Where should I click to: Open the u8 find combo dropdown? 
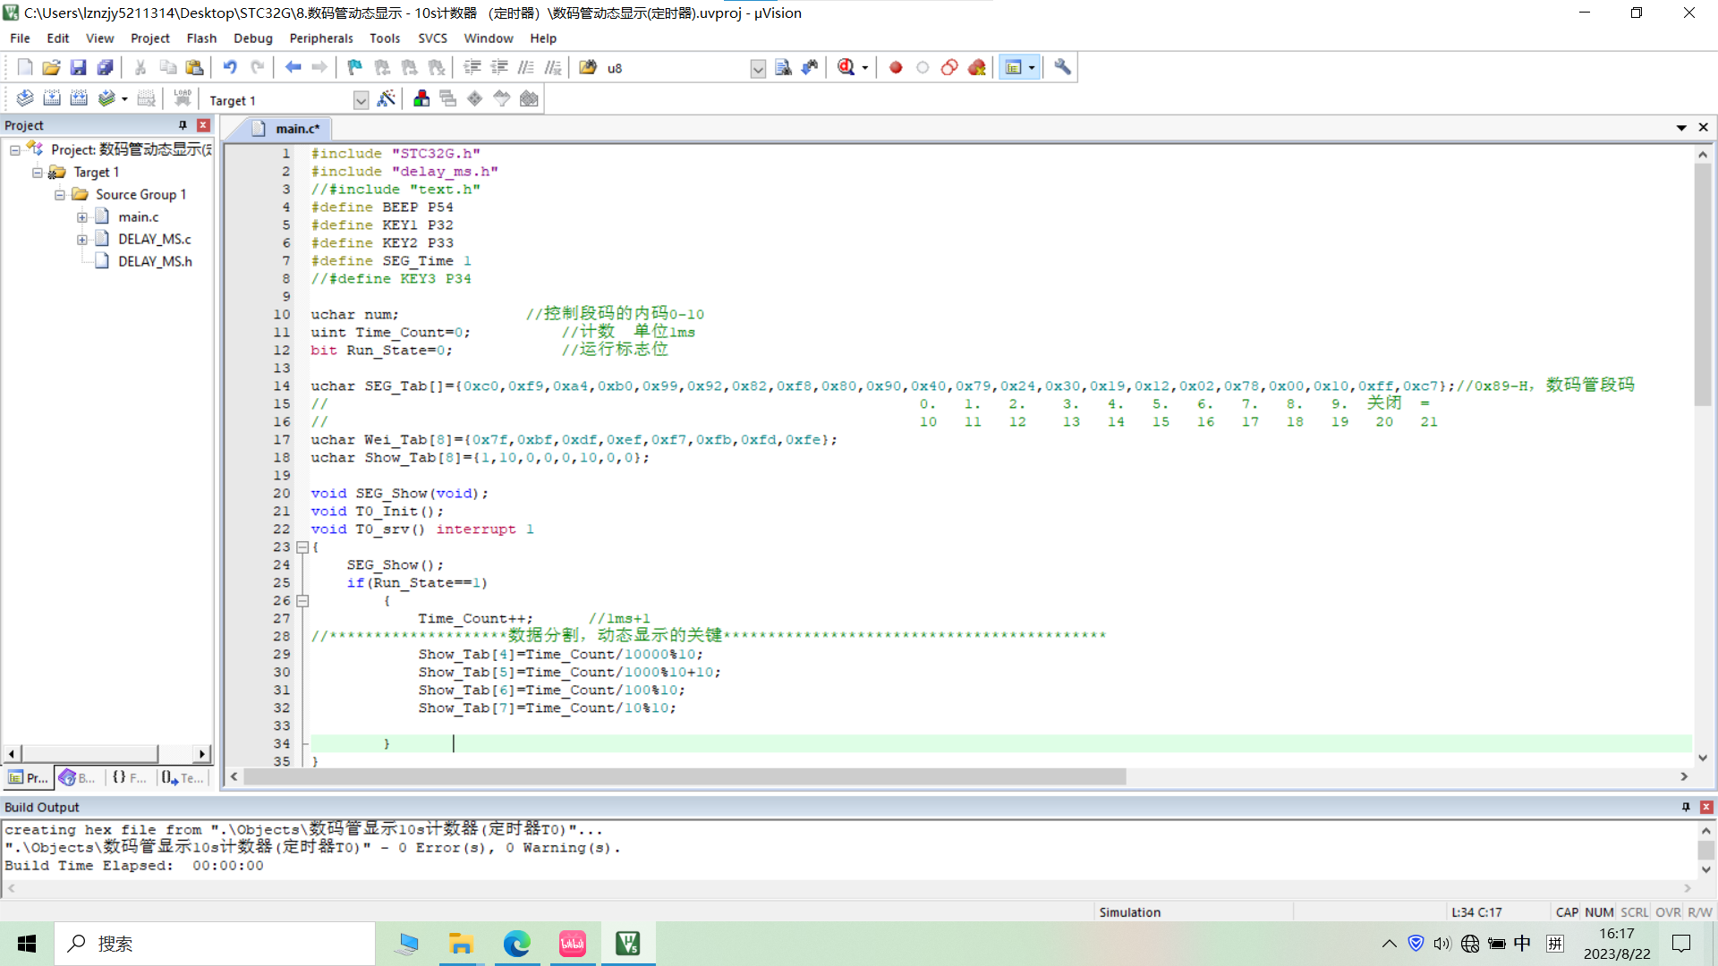(758, 68)
